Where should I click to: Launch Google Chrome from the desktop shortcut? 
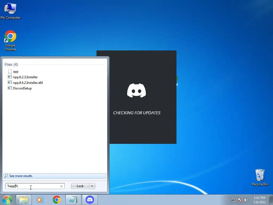(10, 41)
